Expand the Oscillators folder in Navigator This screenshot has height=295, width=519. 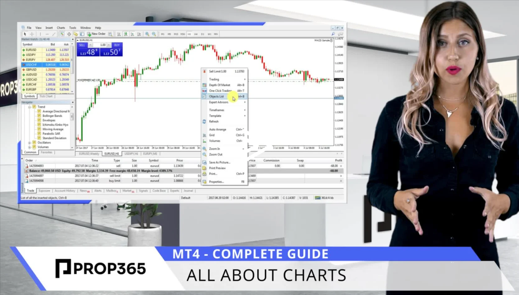coord(30,143)
